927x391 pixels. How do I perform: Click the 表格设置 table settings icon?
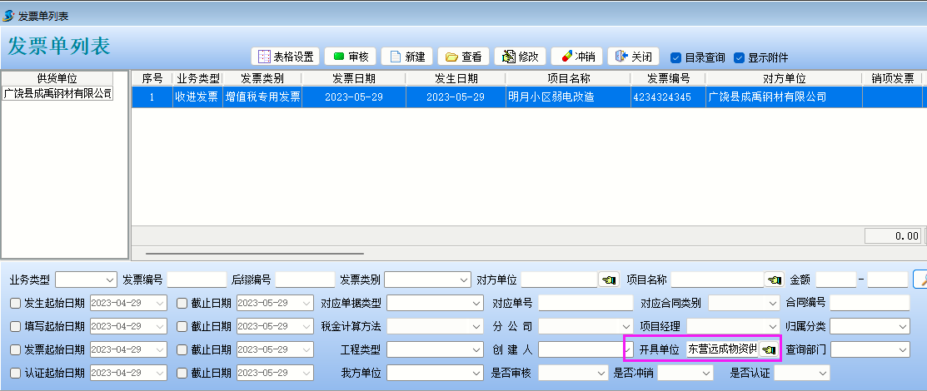click(x=265, y=57)
